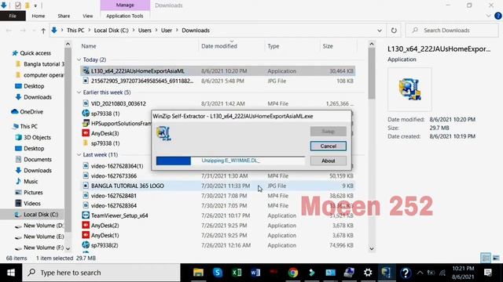Open the View ribbon tab
The height and width of the screenshot is (282, 503).
[87, 16]
